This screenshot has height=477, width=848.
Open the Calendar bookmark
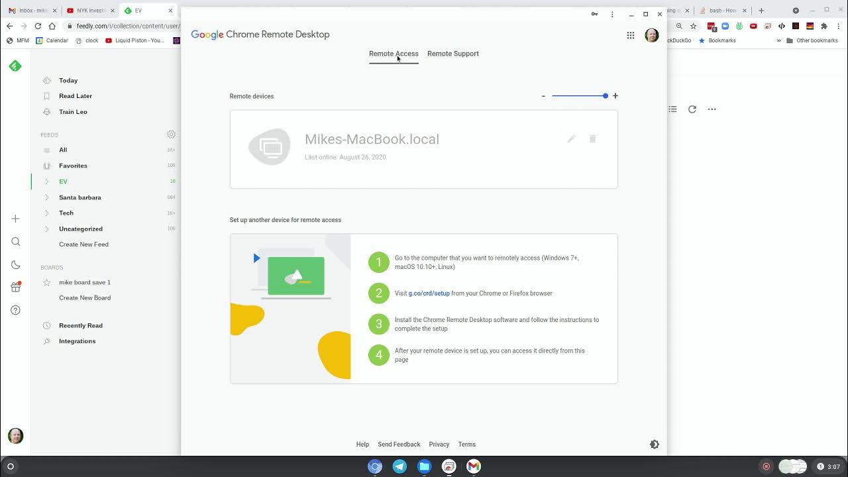pyautogui.click(x=52, y=40)
